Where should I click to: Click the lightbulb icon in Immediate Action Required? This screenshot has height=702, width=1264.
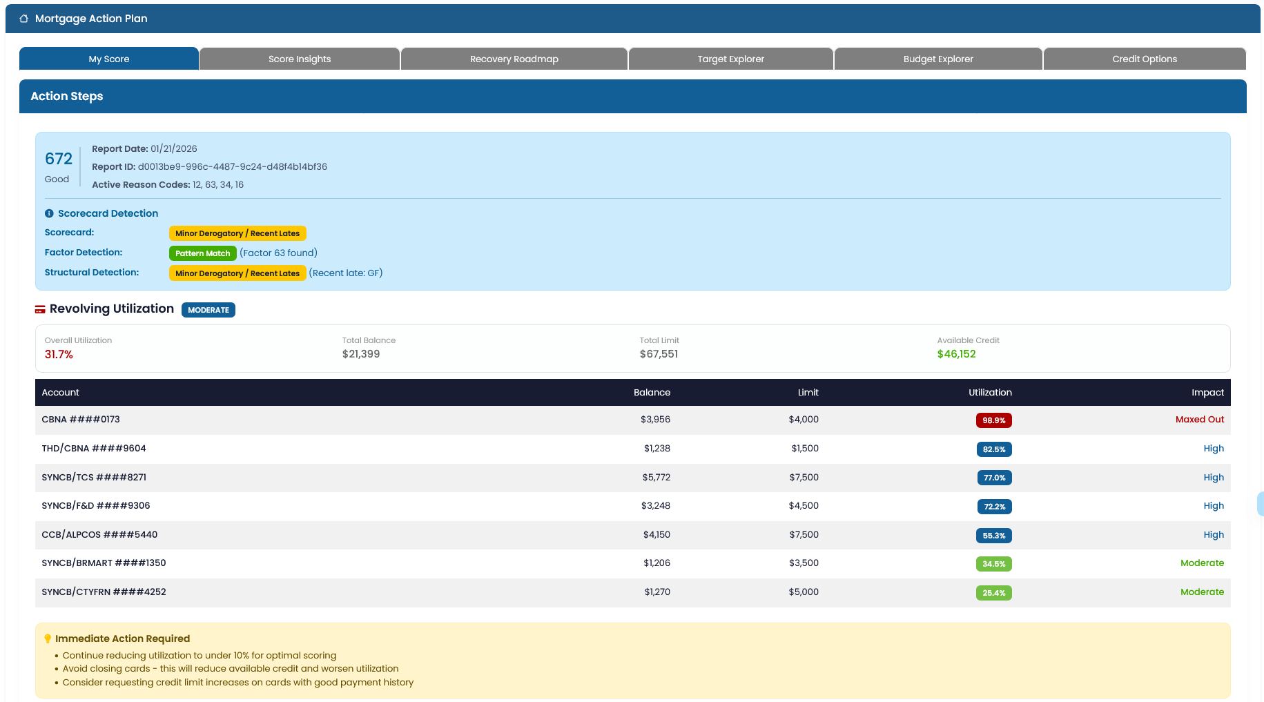pyautogui.click(x=46, y=638)
